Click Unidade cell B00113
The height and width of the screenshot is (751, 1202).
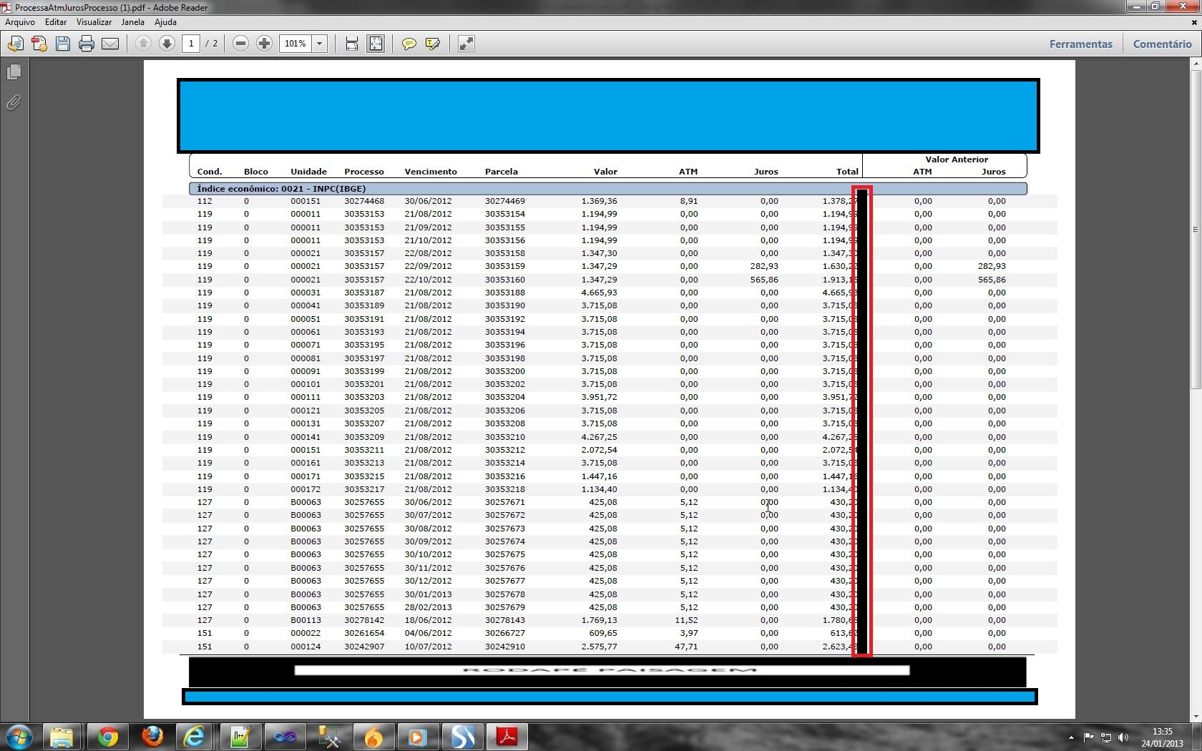tap(306, 620)
